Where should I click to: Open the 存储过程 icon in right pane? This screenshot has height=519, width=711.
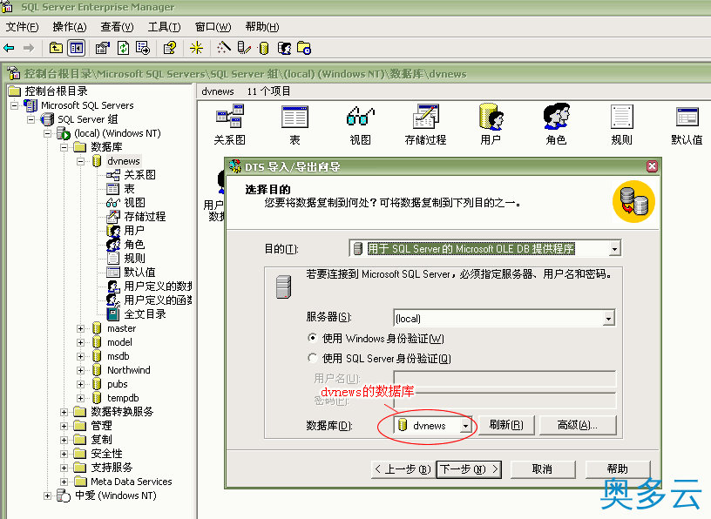point(425,125)
